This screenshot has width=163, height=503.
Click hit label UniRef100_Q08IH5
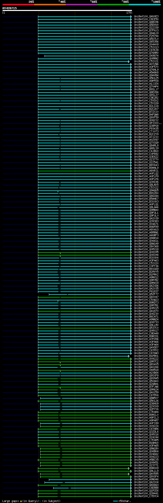tap(146, 252)
